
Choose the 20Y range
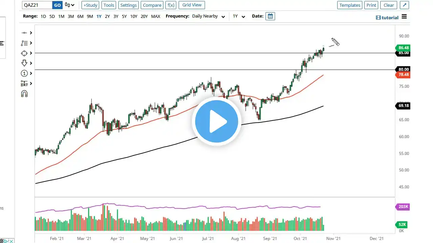coord(144,16)
